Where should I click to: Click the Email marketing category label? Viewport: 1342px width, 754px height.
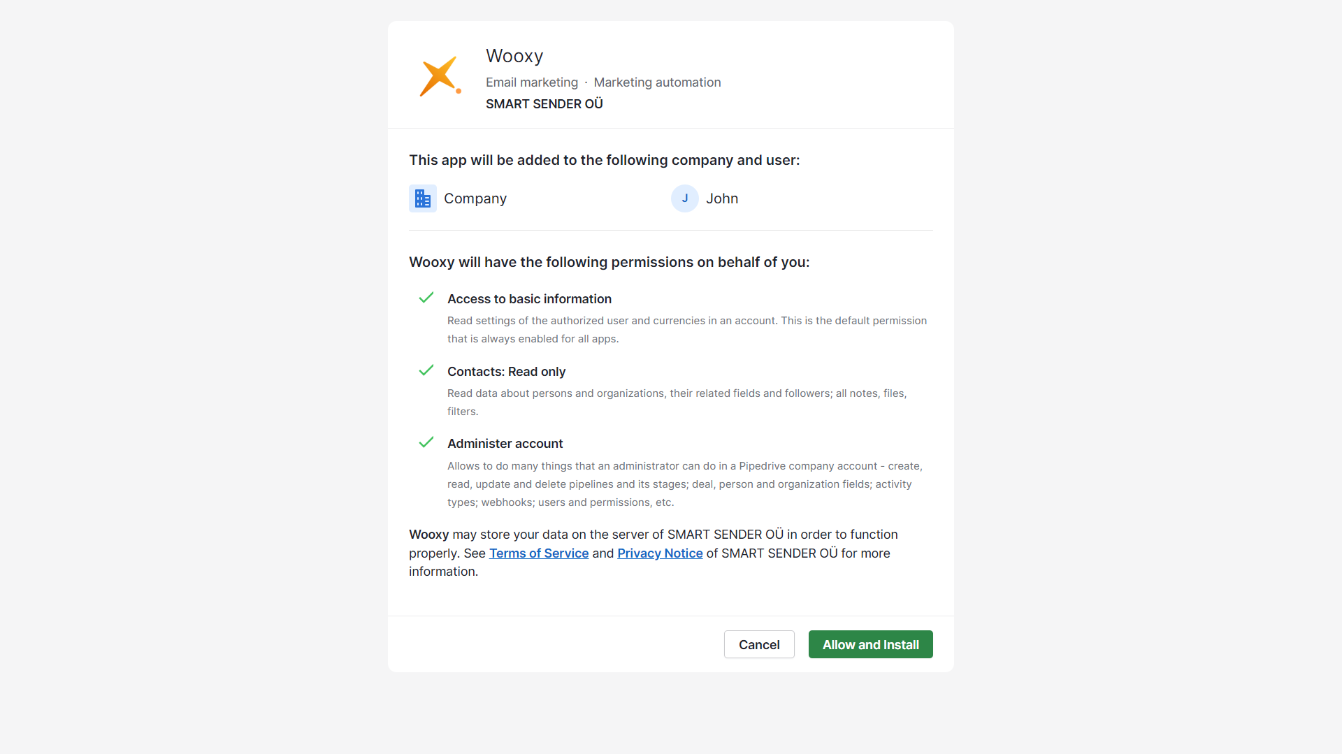coord(532,82)
